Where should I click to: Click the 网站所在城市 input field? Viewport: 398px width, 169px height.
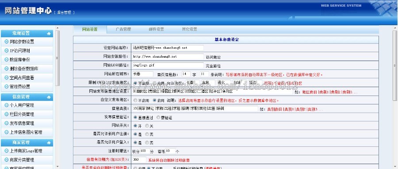point(143,74)
